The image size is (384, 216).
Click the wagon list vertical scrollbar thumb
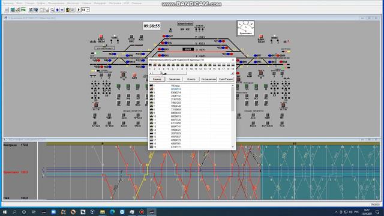(x=233, y=99)
